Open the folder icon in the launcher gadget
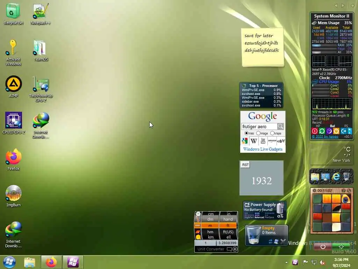Viewport: 358px width, 269px height. pos(315,177)
